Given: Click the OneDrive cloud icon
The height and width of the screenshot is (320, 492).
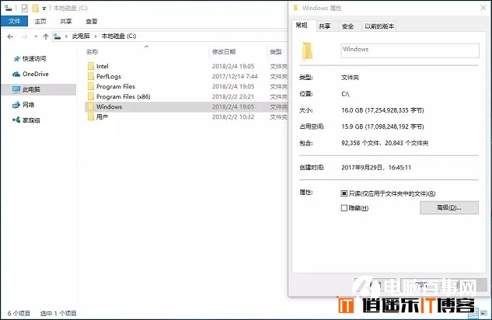Looking at the screenshot, I should tap(16, 74).
